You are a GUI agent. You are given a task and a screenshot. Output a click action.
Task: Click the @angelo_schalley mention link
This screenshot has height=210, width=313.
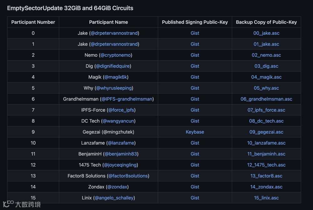point(114,198)
